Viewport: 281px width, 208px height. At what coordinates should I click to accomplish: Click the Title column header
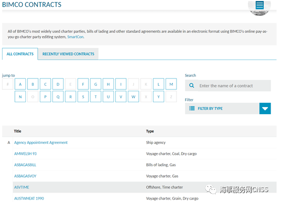(x=17, y=131)
